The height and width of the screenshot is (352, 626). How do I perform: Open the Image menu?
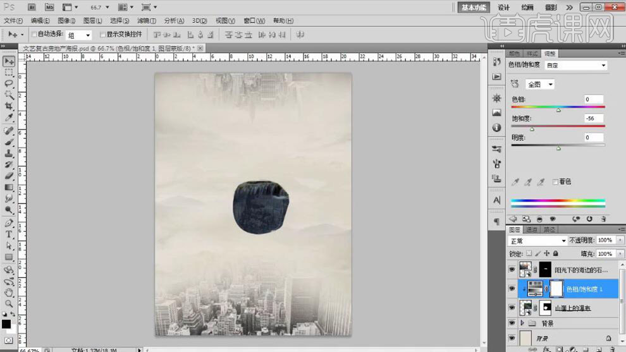(x=66, y=21)
